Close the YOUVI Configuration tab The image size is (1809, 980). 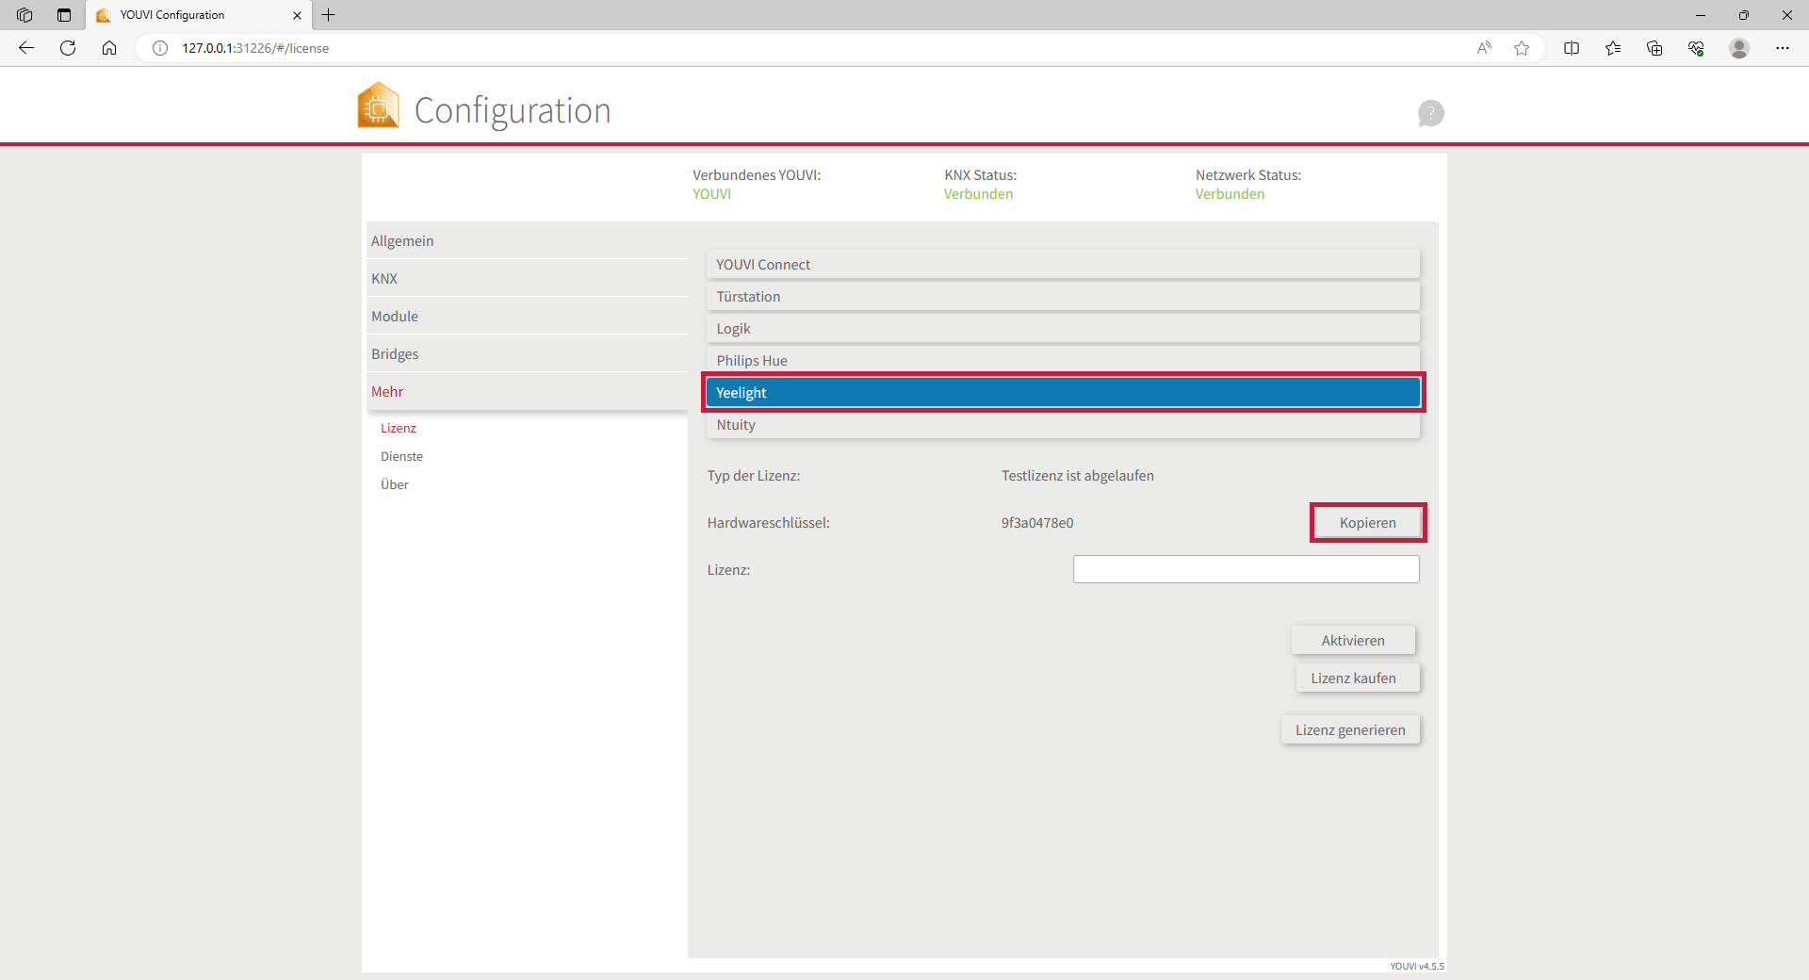297,15
